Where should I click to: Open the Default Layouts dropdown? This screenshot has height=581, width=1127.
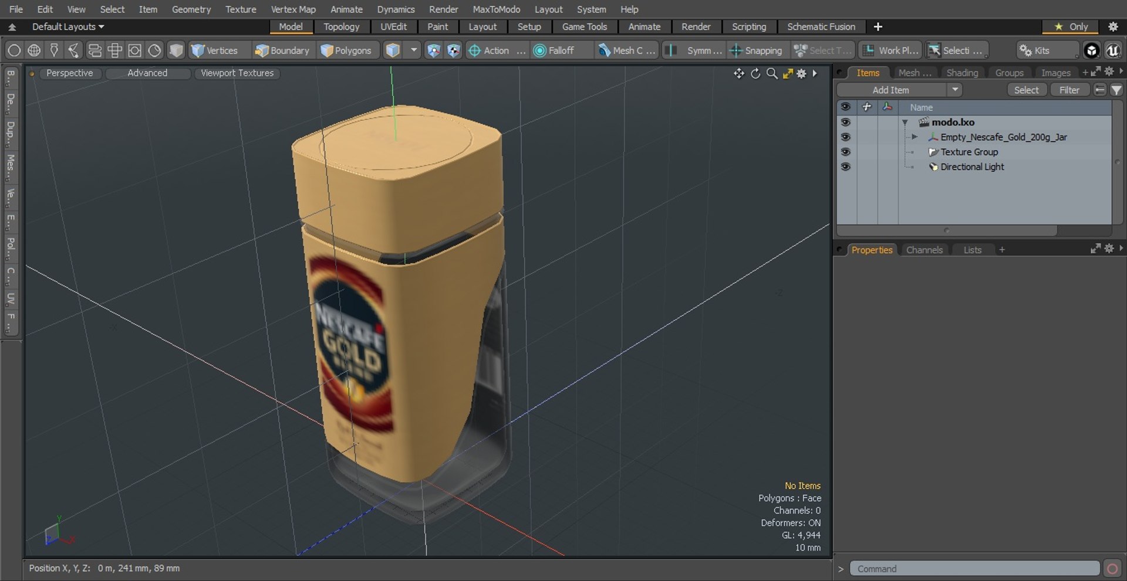click(x=68, y=26)
